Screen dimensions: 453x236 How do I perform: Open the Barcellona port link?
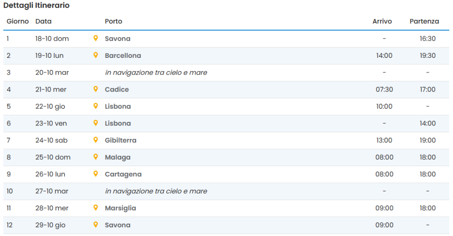[x=123, y=56]
